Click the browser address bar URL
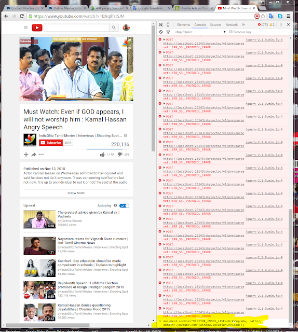 point(79,16)
